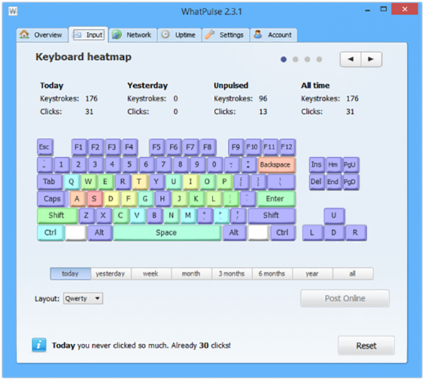Viewport: 425px width, 380px height.
Task: Click the End key on heatmap
Action: (334, 181)
